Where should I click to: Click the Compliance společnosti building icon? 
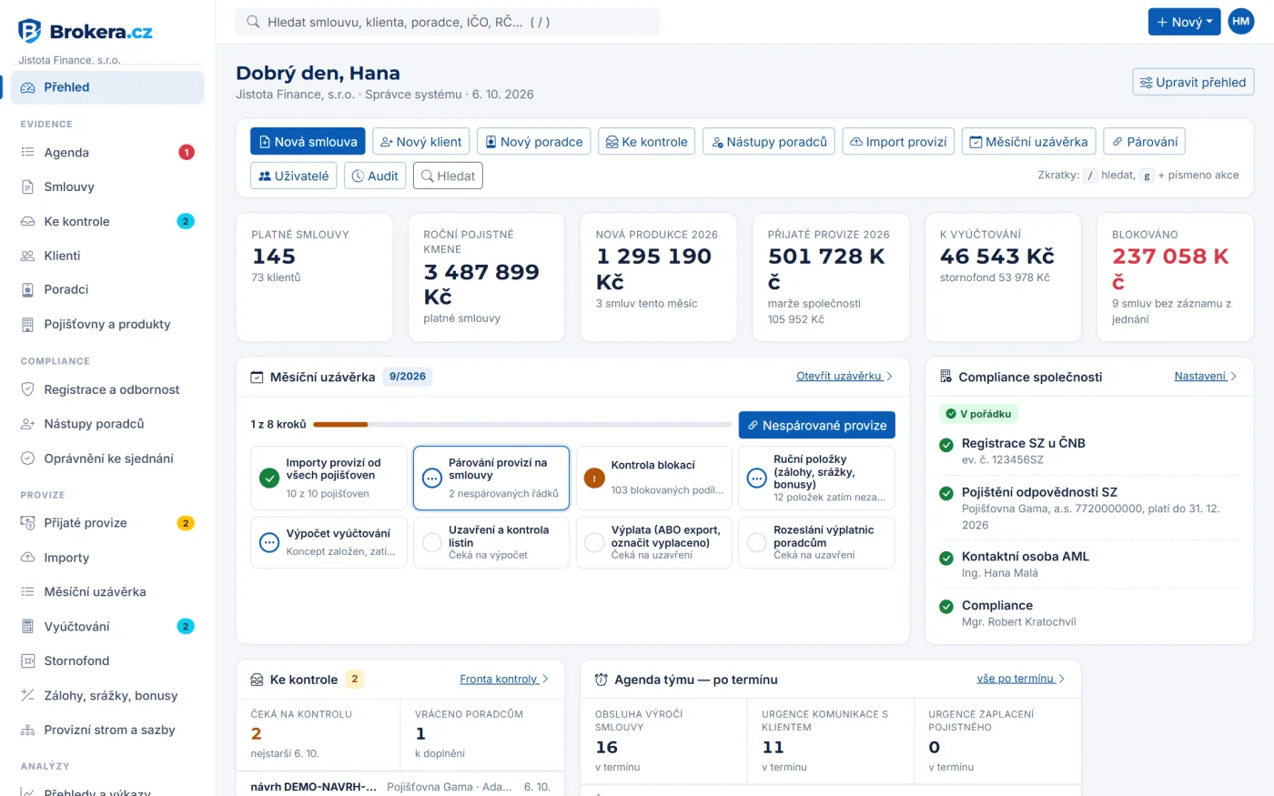(946, 377)
